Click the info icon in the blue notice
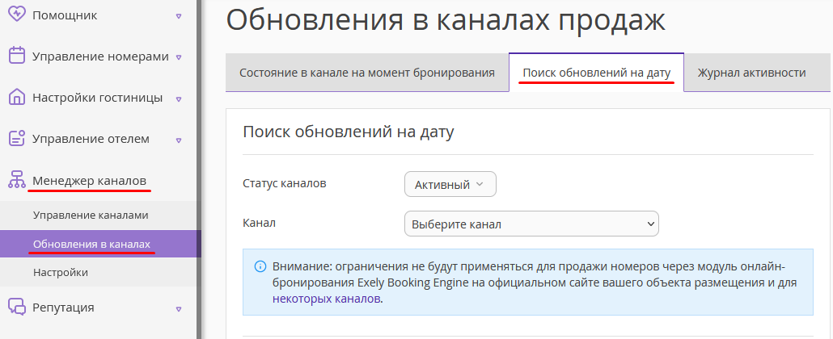This screenshot has width=833, height=339. coord(260,266)
